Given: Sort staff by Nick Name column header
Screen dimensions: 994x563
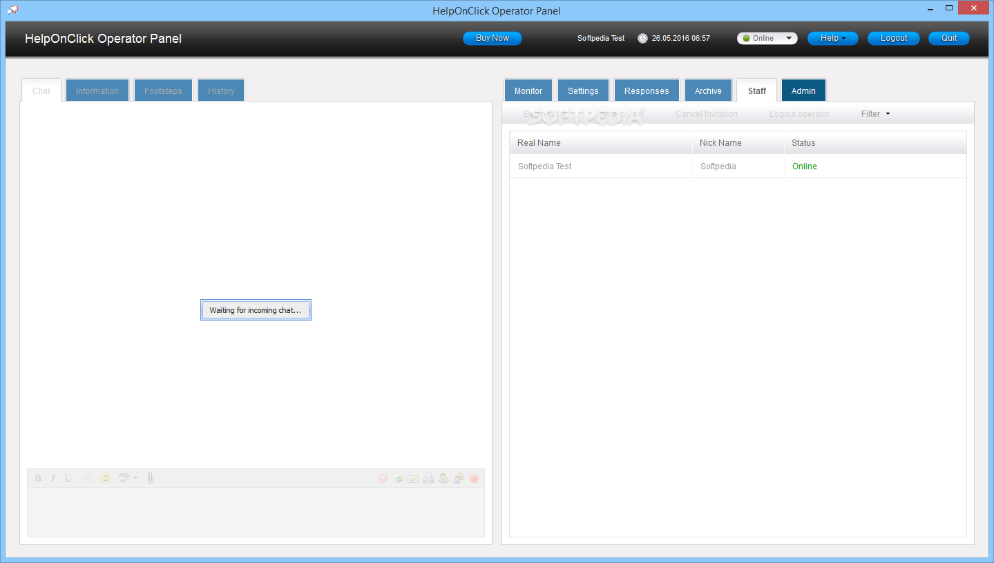Looking at the screenshot, I should coord(738,143).
